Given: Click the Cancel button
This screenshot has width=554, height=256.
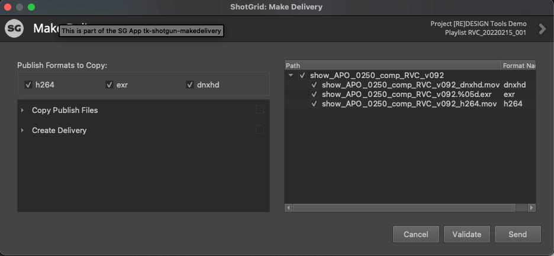Looking at the screenshot, I should (416, 234).
